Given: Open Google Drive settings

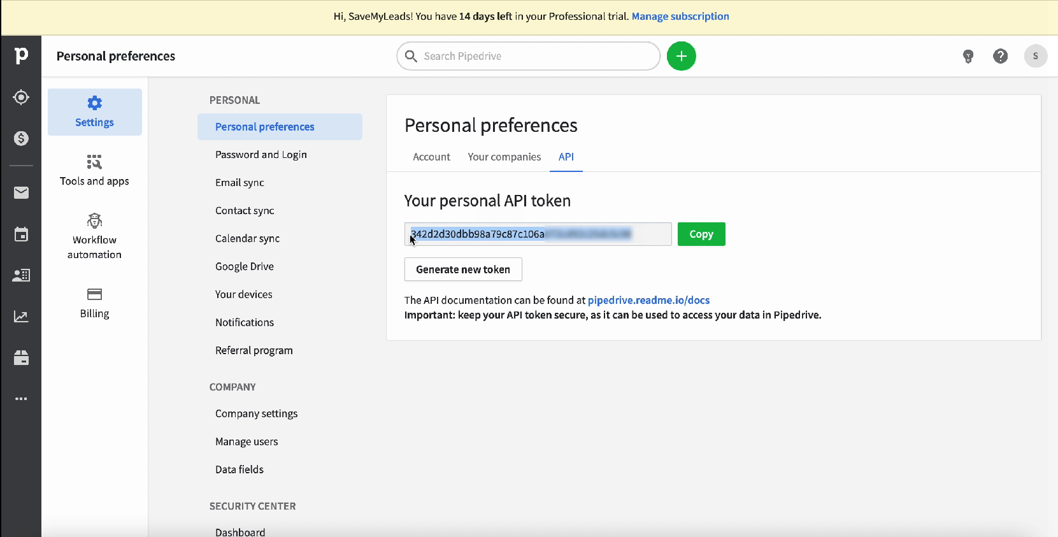Looking at the screenshot, I should coord(245,266).
